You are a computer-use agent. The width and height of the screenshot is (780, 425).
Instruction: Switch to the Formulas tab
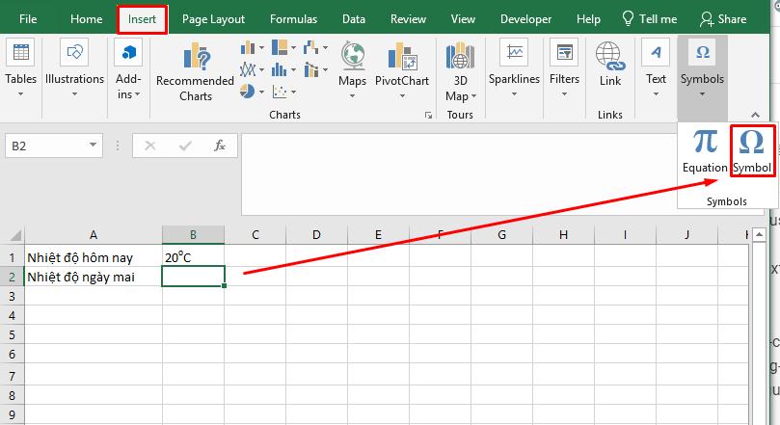tap(293, 19)
